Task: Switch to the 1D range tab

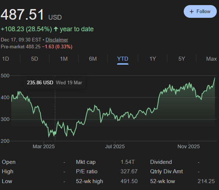Action: (x=6, y=59)
